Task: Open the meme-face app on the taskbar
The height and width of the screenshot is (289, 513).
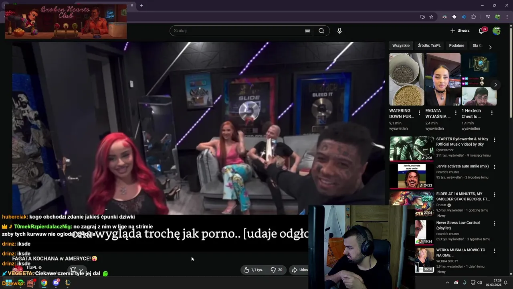Action: click(31, 283)
